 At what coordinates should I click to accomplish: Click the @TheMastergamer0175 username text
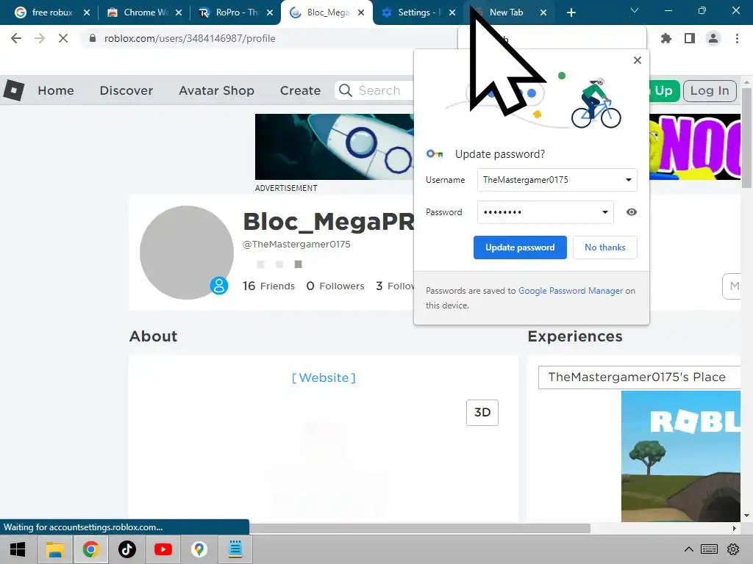297,244
